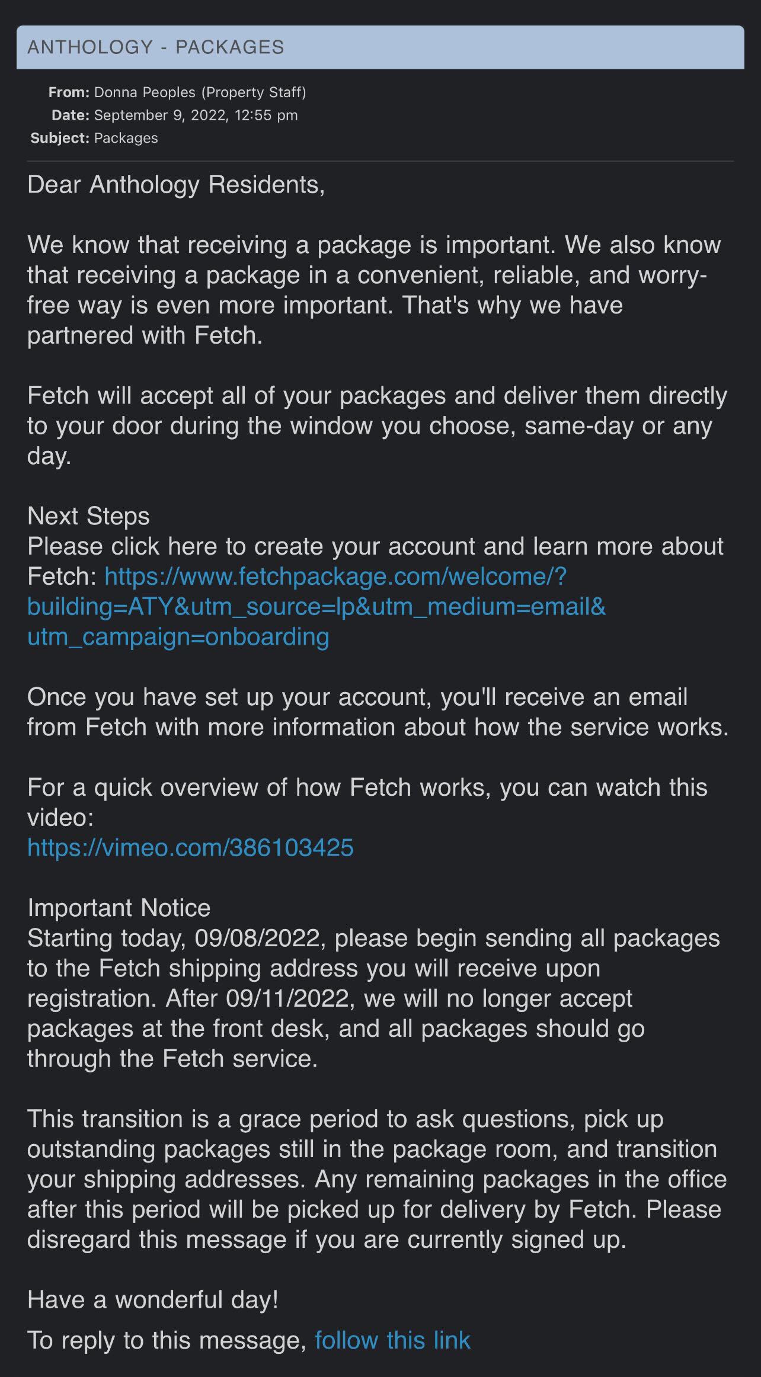Click the "Once you have set up your account" paragraph

click(x=378, y=712)
